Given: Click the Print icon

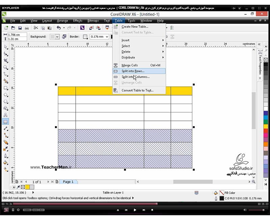Looking at the screenshot, I should [27, 28].
